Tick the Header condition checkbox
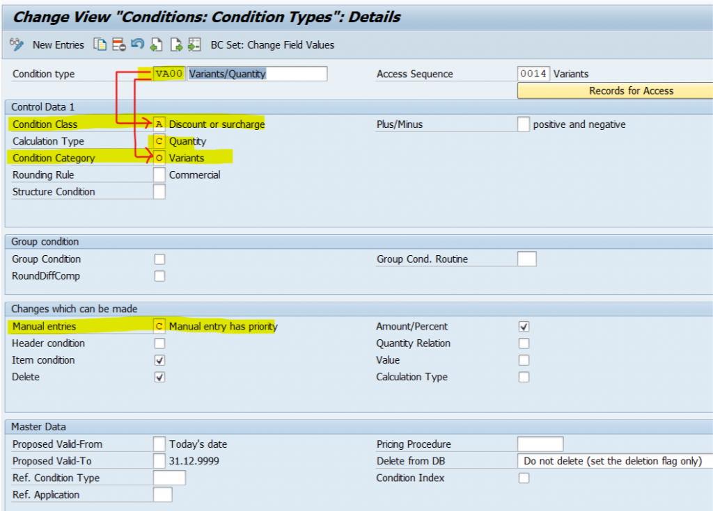Screen dimensions: 713x511 [x=159, y=343]
